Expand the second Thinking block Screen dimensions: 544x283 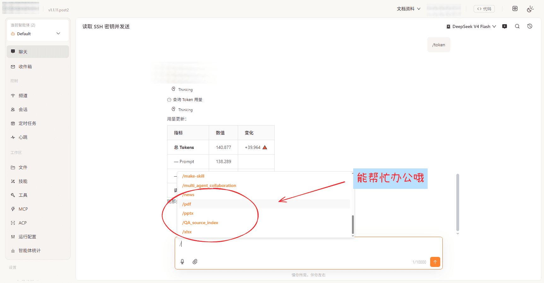(182, 110)
